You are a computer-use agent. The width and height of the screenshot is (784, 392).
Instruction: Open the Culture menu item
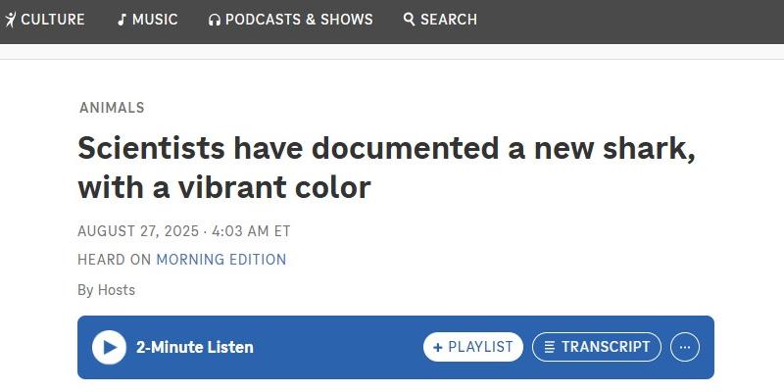click(x=53, y=20)
